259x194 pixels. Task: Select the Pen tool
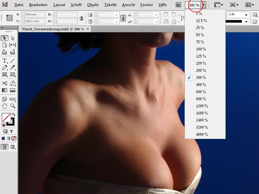tap(5, 68)
